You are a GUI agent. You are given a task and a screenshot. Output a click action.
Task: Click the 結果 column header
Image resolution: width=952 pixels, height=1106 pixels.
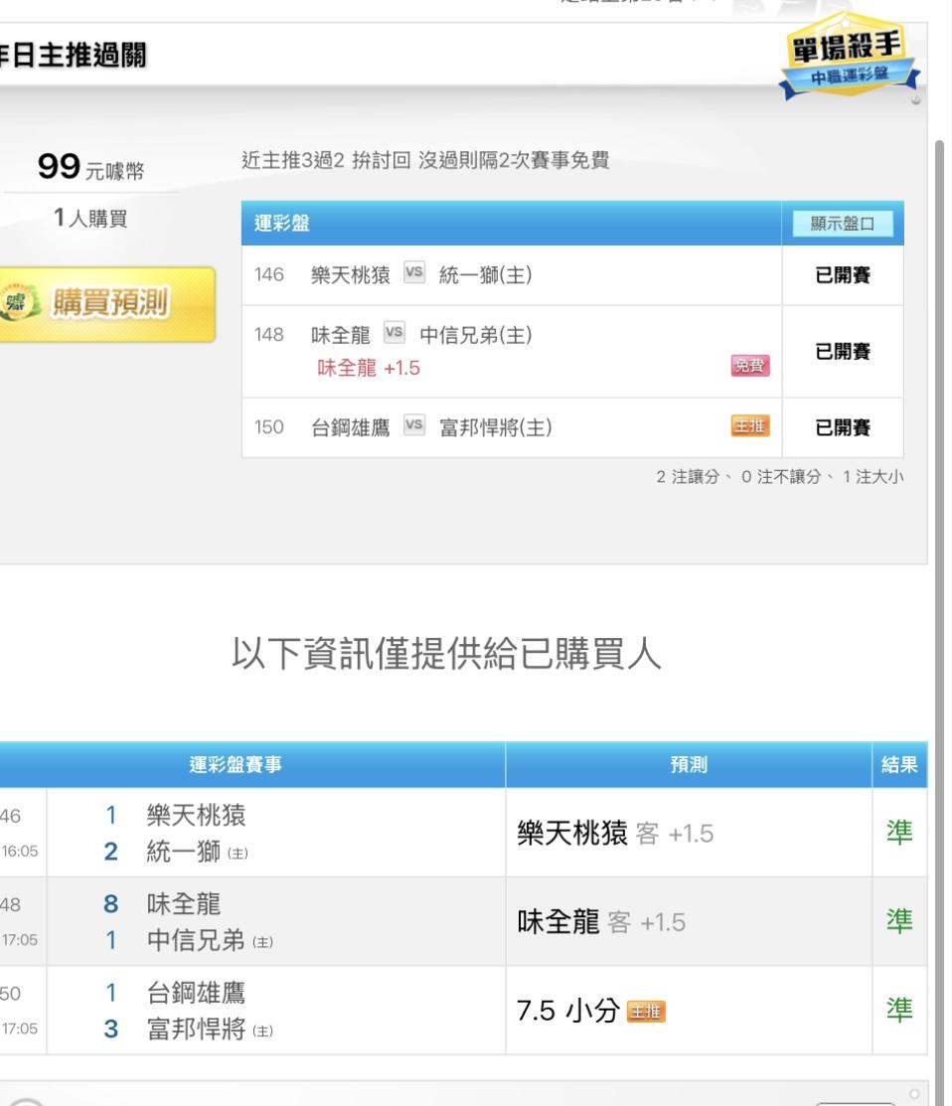pos(899,764)
